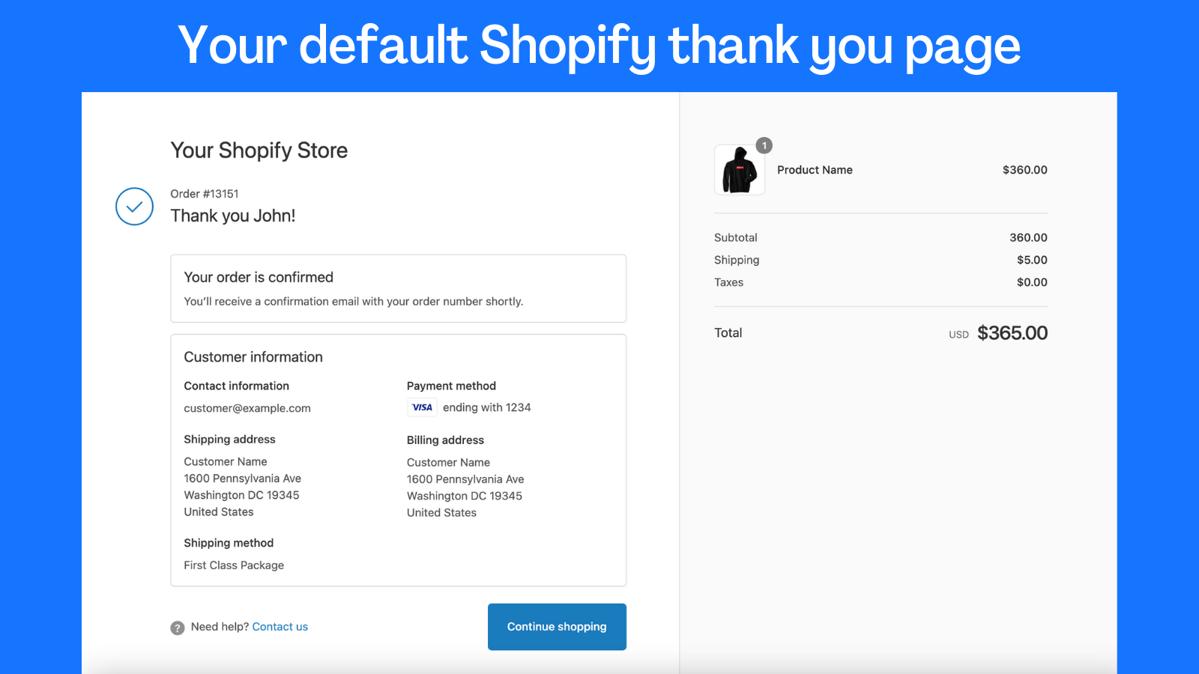1199x674 pixels.
Task: Open the Contact us link
Action: (280, 627)
